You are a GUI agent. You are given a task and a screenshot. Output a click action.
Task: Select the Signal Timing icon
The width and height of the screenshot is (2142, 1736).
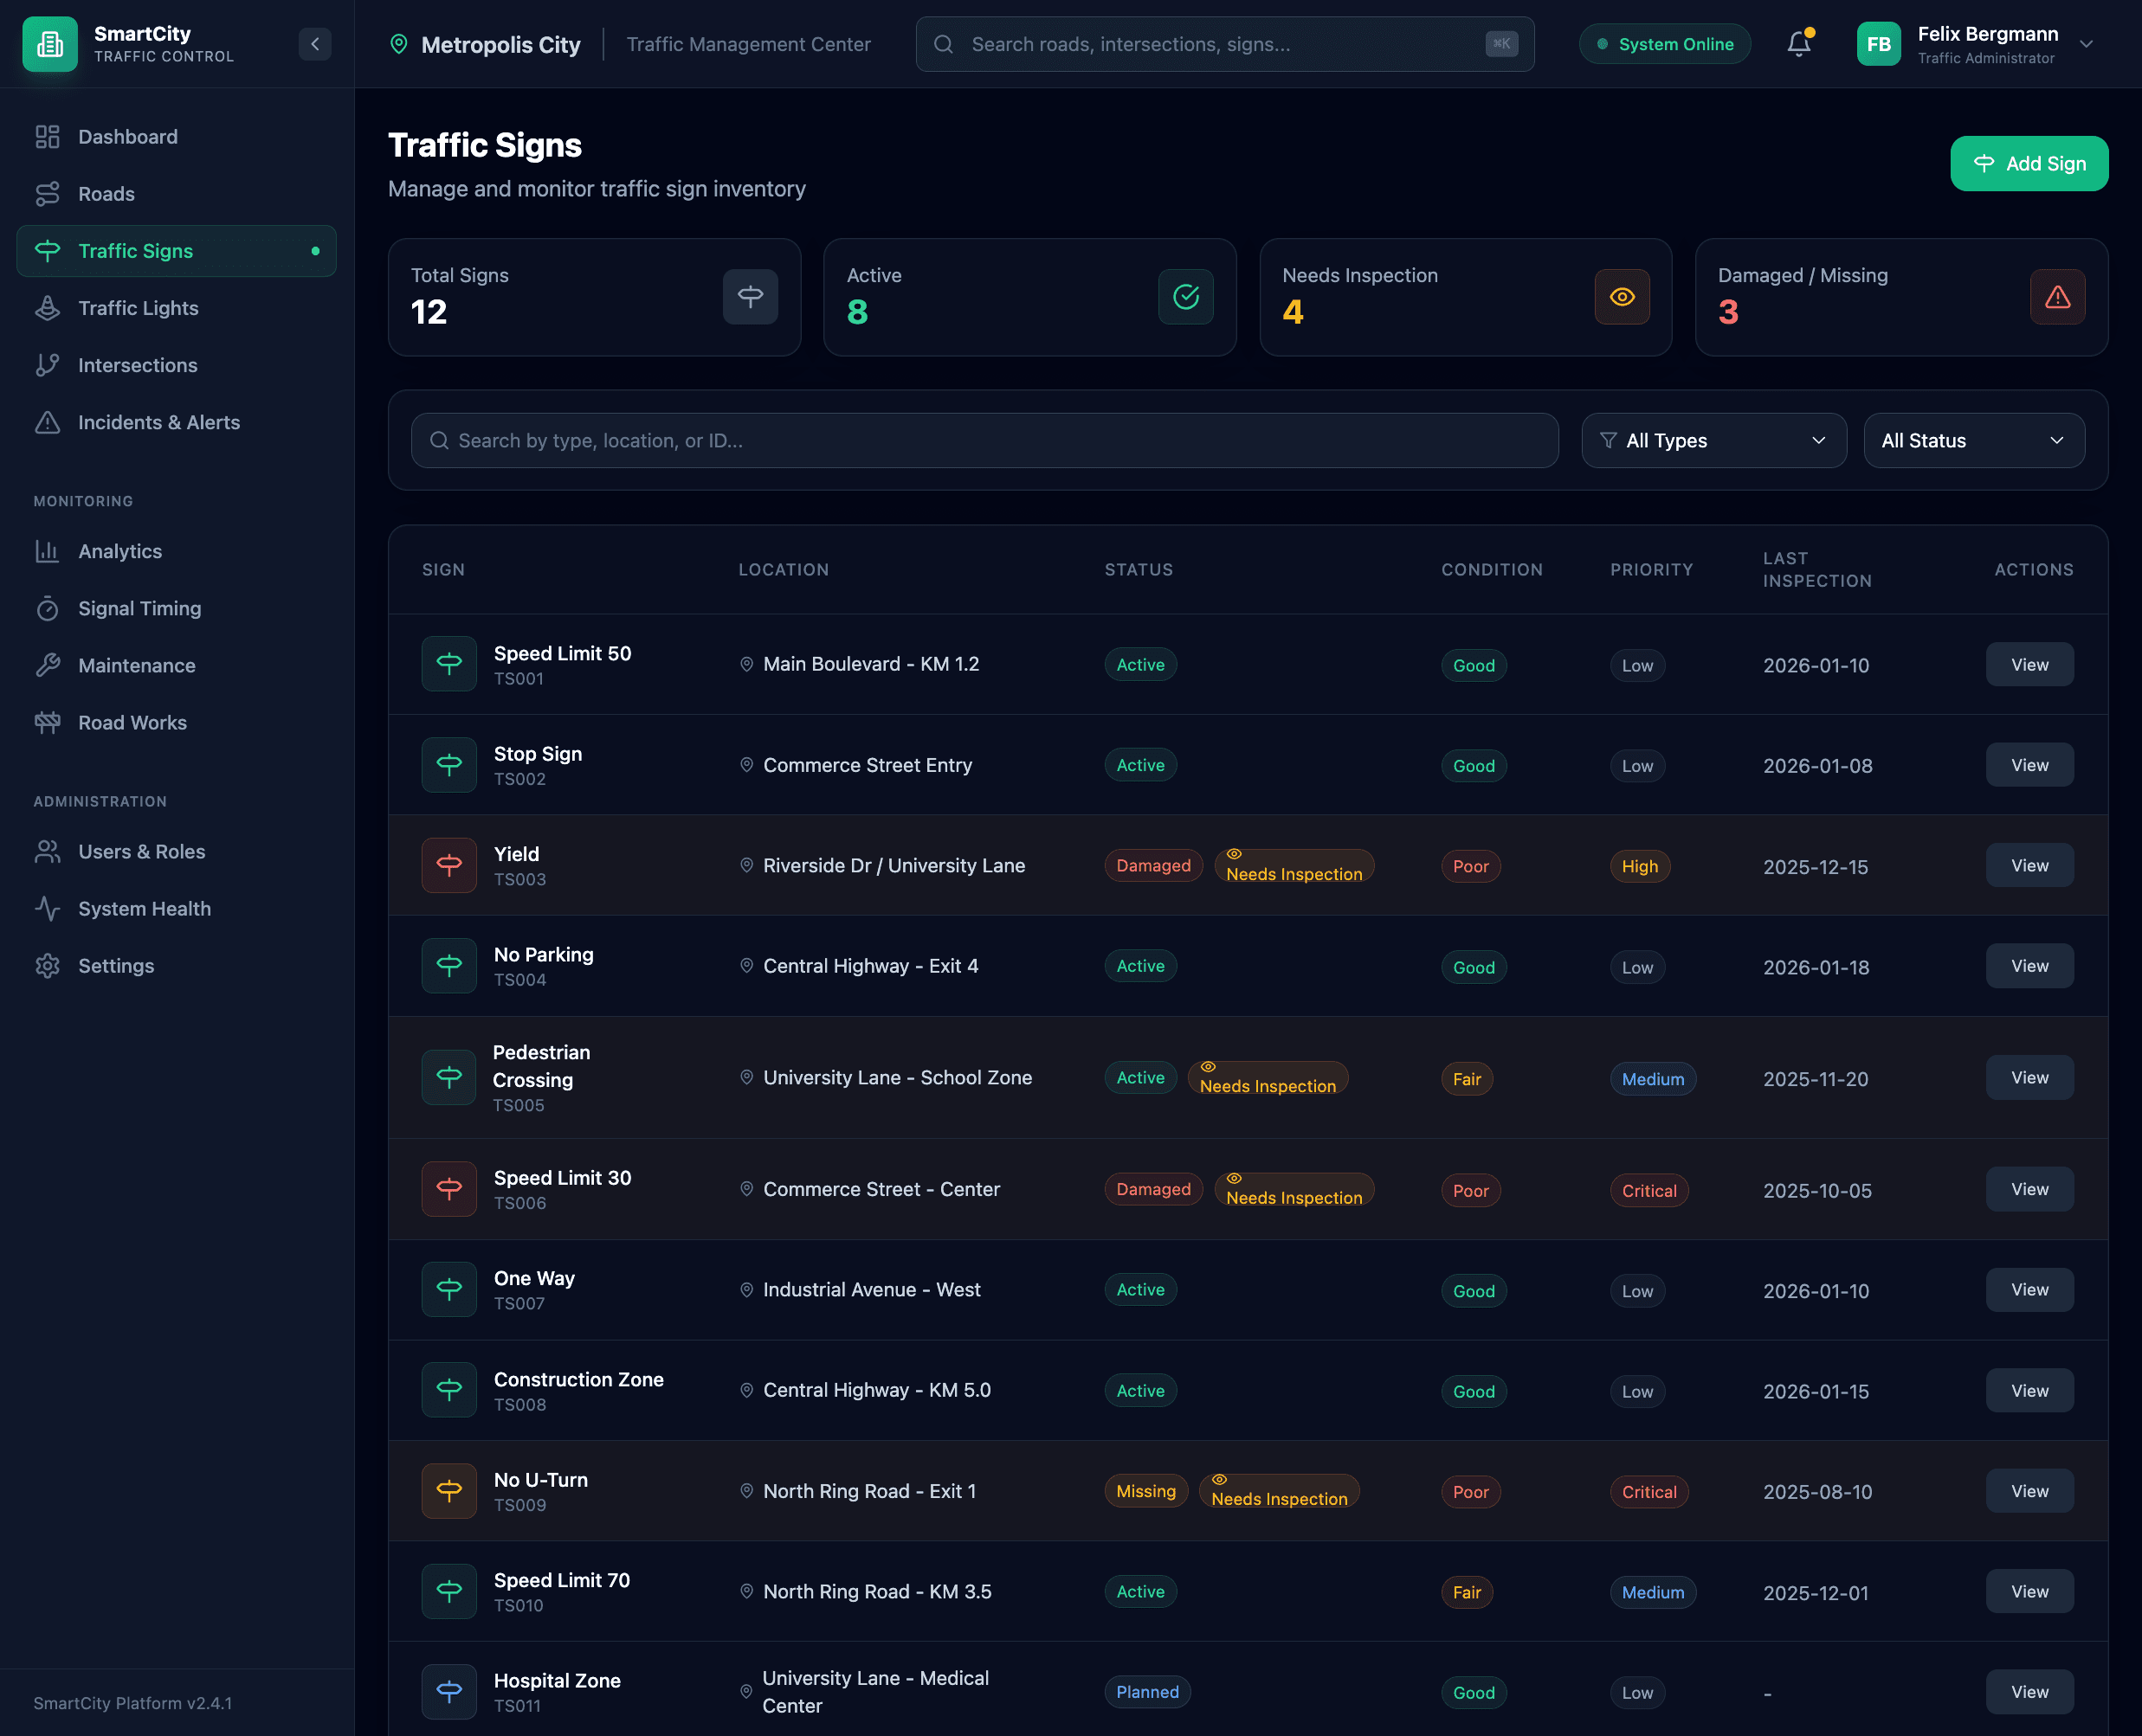(48, 608)
